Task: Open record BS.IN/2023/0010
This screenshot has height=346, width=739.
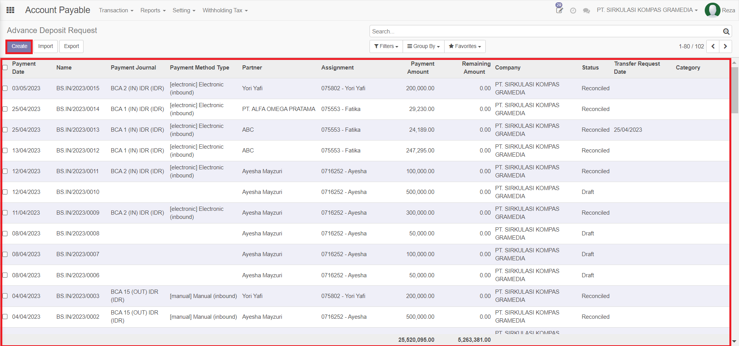Action: click(x=78, y=192)
